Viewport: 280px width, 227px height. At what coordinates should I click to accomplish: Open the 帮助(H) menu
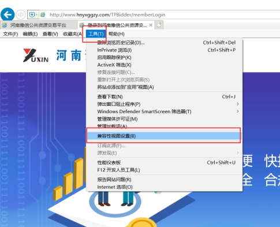coord(117,34)
